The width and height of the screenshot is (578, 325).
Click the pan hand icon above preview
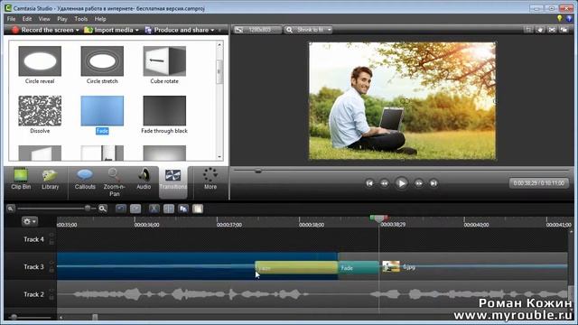click(540, 30)
